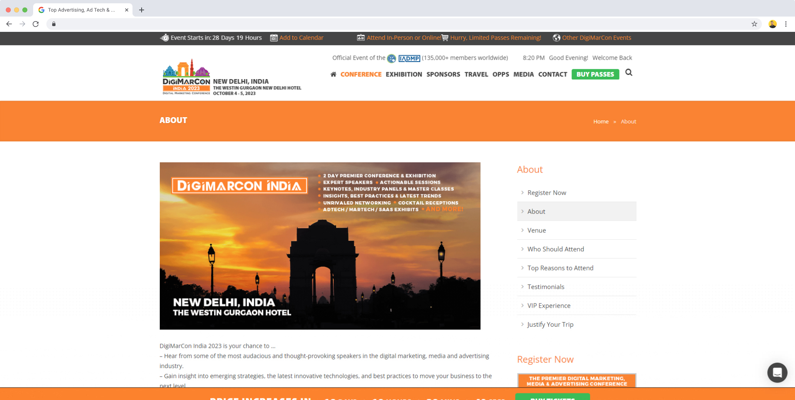Open a new browser tab

pos(142,10)
